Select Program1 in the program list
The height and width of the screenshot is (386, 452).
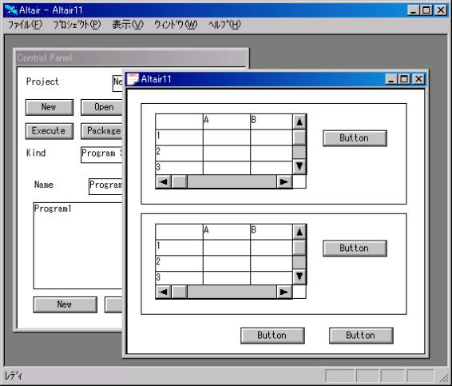click(53, 209)
